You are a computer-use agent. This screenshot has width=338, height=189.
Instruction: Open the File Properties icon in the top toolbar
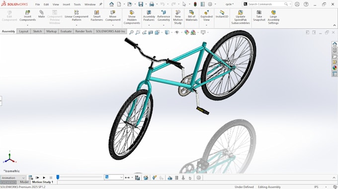tap(203, 4)
